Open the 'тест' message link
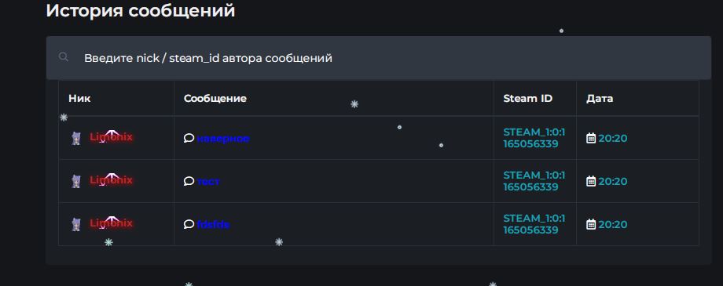Viewport: 723px width, 286px height. pos(208,182)
